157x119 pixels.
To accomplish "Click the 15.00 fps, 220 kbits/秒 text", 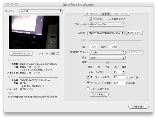I will (32, 86).
